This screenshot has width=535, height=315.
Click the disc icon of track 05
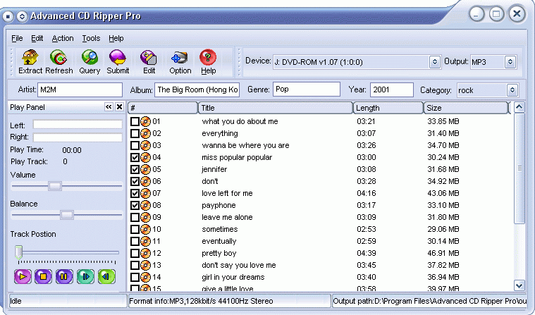click(145, 169)
